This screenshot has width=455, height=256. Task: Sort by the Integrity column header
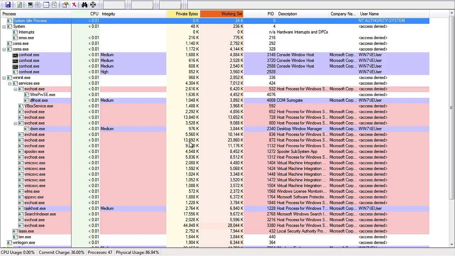[133, 14]
